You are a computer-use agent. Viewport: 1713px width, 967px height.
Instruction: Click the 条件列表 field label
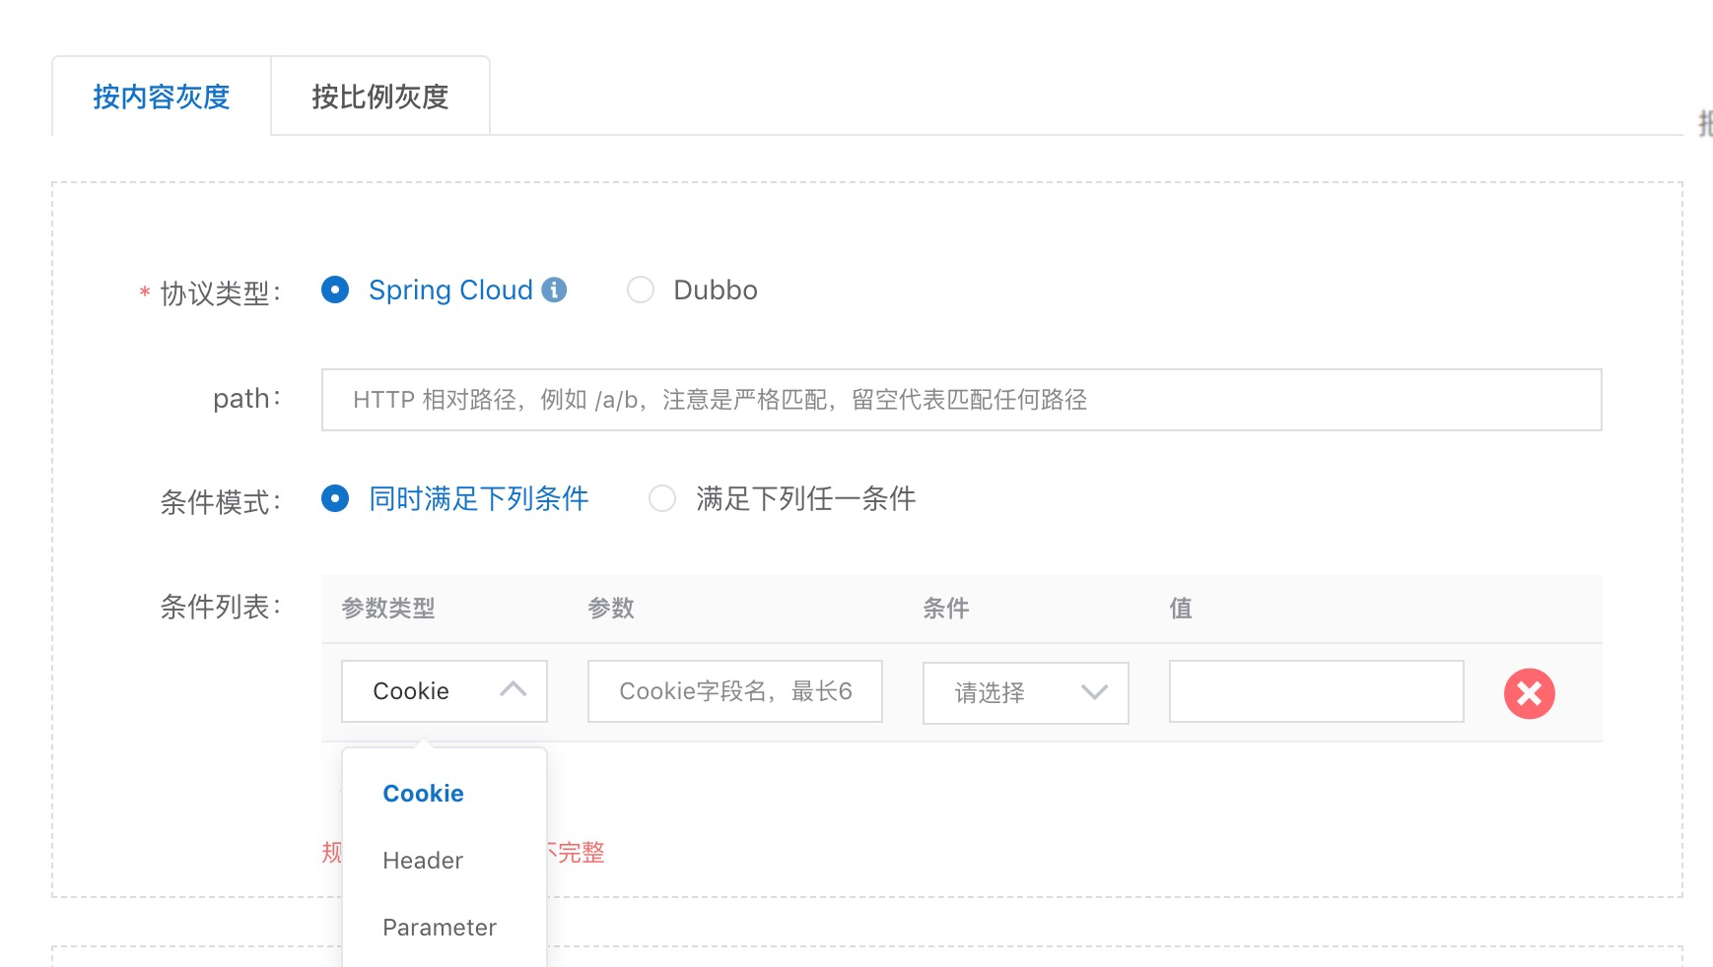tap(220, 607)
